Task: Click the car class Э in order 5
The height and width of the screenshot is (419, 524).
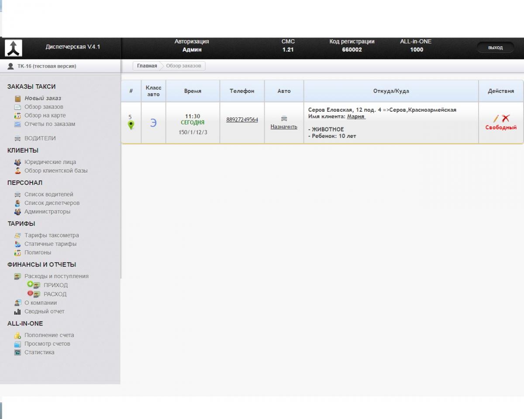Action: (x=153, y=123)
